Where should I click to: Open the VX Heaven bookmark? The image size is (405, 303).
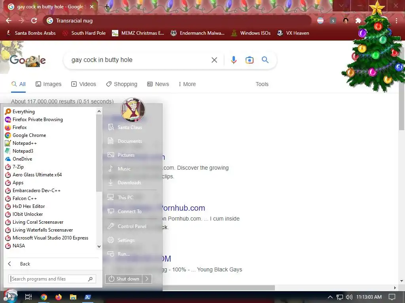(x=293, y=33)
